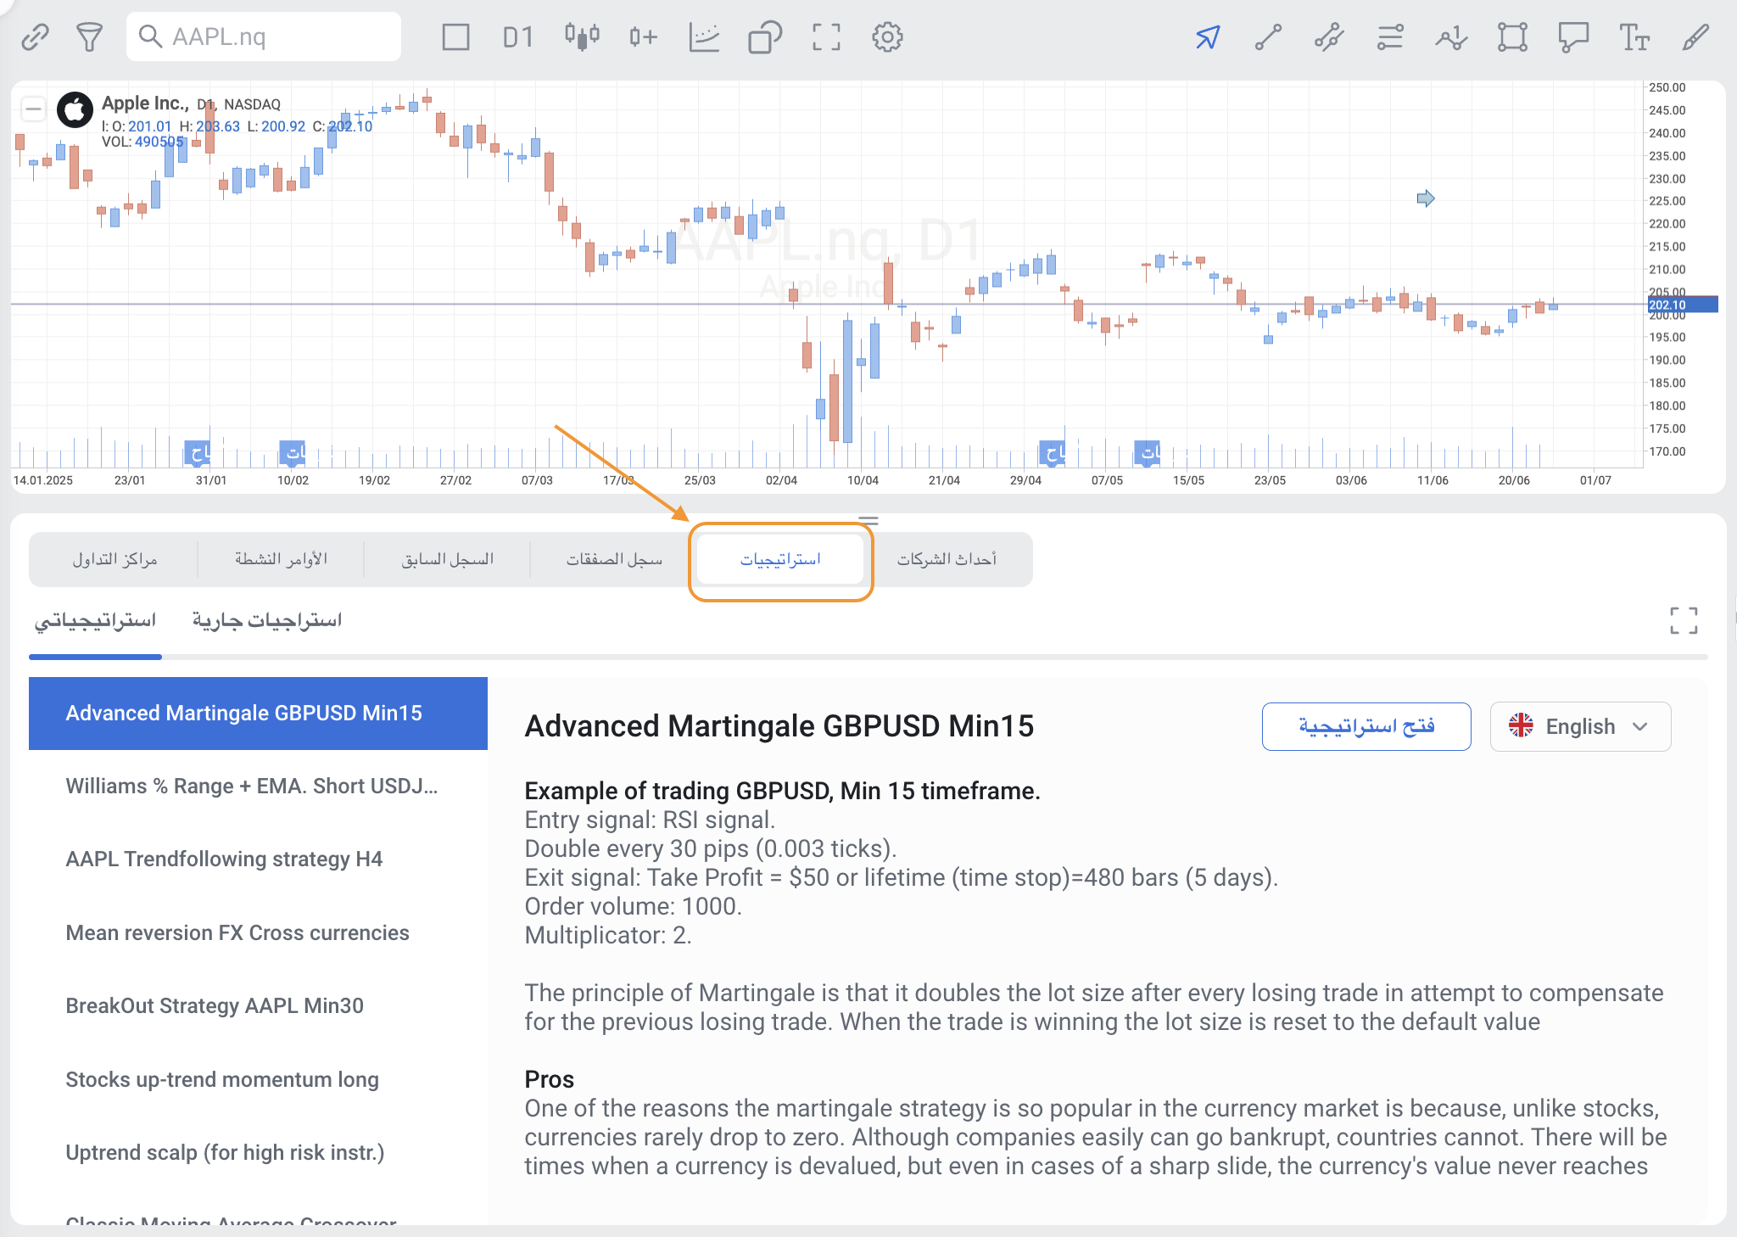Click the comment callout drawing tool
Image resolution: width=1737 pixels, height=1237 pixels.
(1573, 37)
